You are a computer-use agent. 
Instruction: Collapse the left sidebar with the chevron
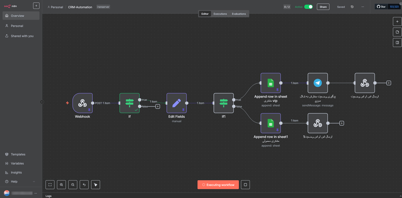(42, 102)
